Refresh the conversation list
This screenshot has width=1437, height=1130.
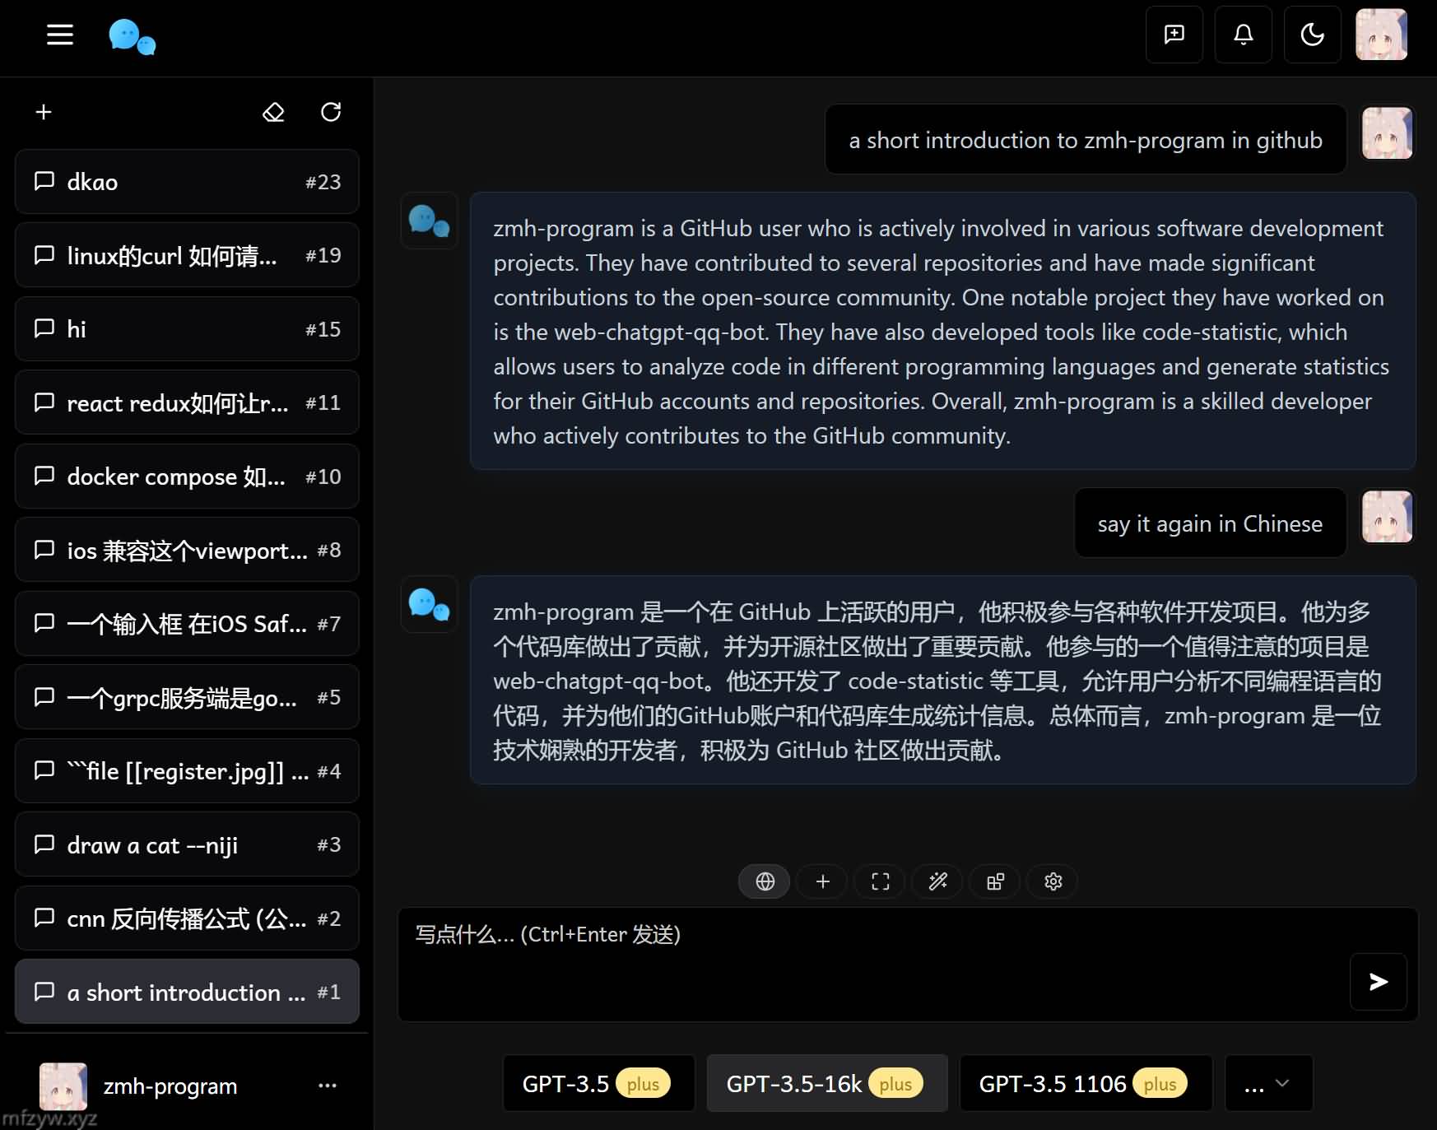click(331, 112)
